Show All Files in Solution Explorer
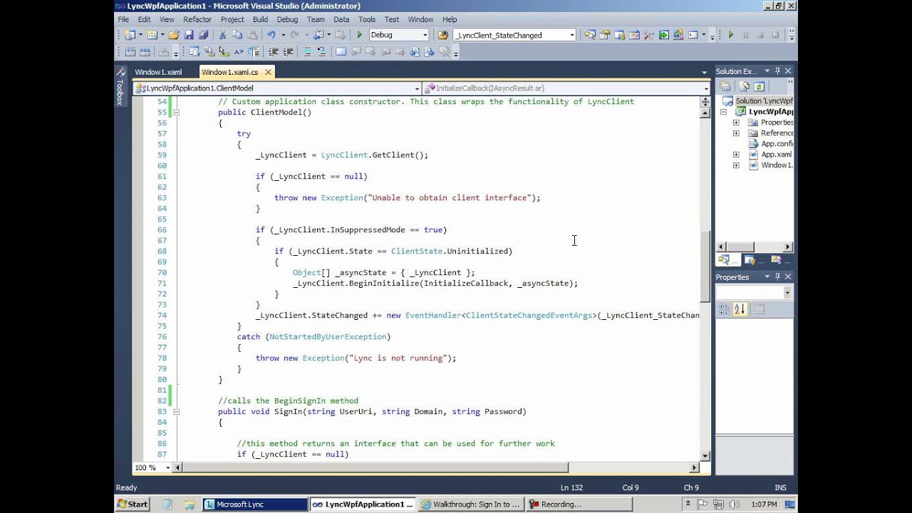This screenshot has width=912, height=513. pos(744,86)
